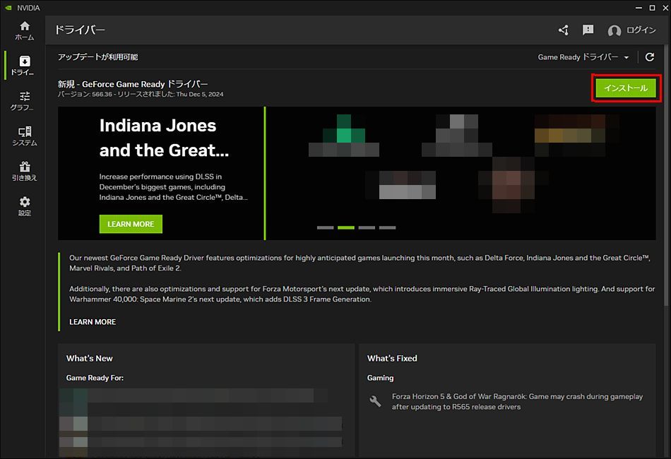
Task: Jump to the first banner carousel dot
Action: tap(325, 227)
